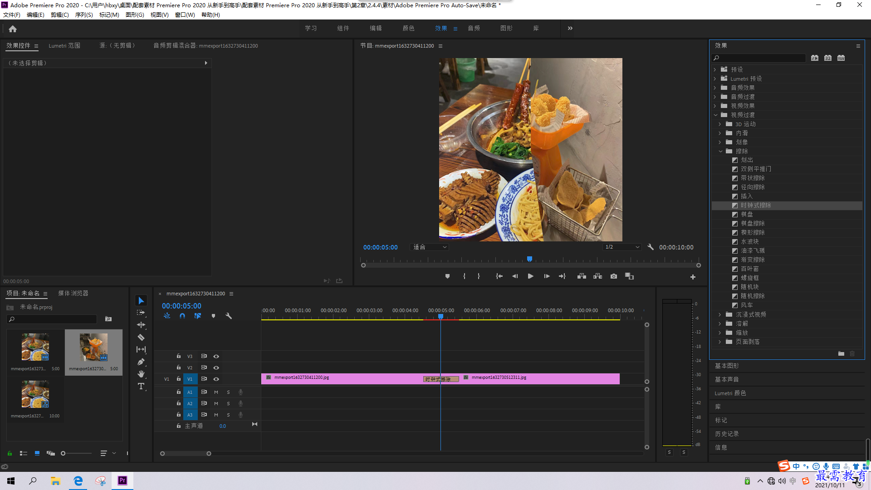This screenshot has width=871, height=490.
Task: Expand the 音频效果 folder
Action: click(715, 88)
